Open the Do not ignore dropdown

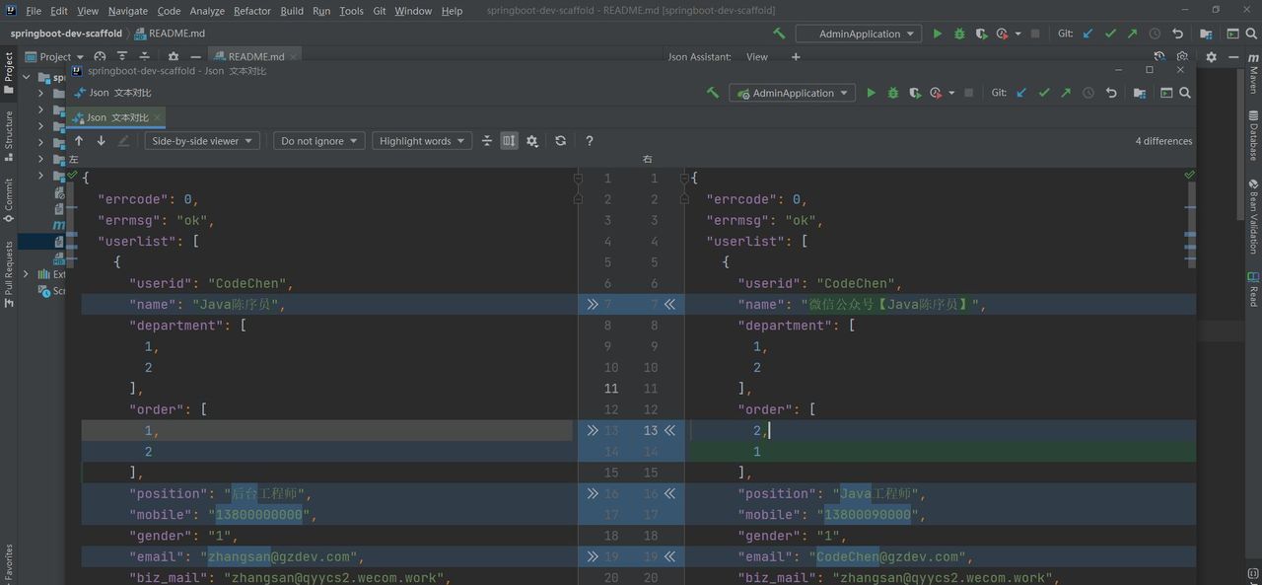[318, 141]
